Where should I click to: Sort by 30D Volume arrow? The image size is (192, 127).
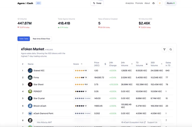click(x=162, y=64)
